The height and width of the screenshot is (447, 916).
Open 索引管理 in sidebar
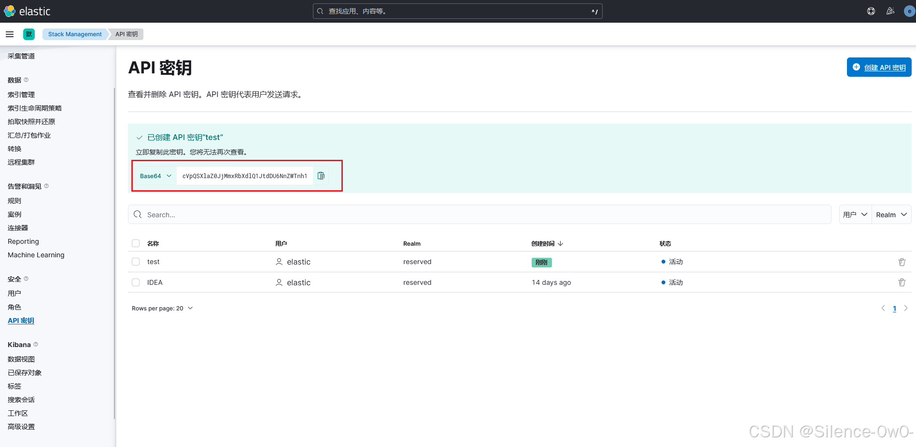point(21,95)
